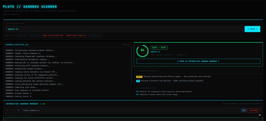Image resolution: width=266 pixels, height=121 pixels.
Task: Click the risk score 84 gauge
Action: (x=143, y=51)
